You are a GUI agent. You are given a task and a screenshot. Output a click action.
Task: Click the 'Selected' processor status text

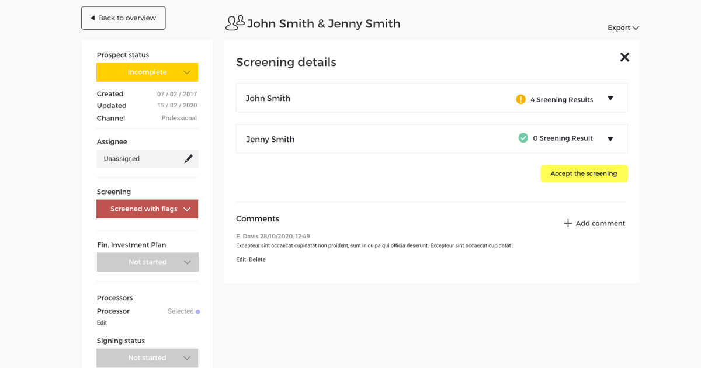[181, 311]
